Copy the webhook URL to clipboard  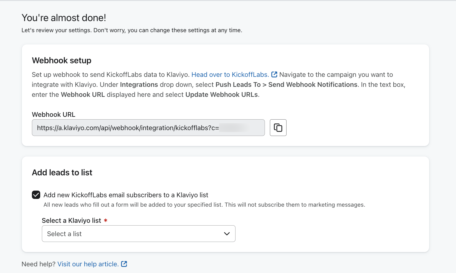pyautogui.click(x=278, y=128)
